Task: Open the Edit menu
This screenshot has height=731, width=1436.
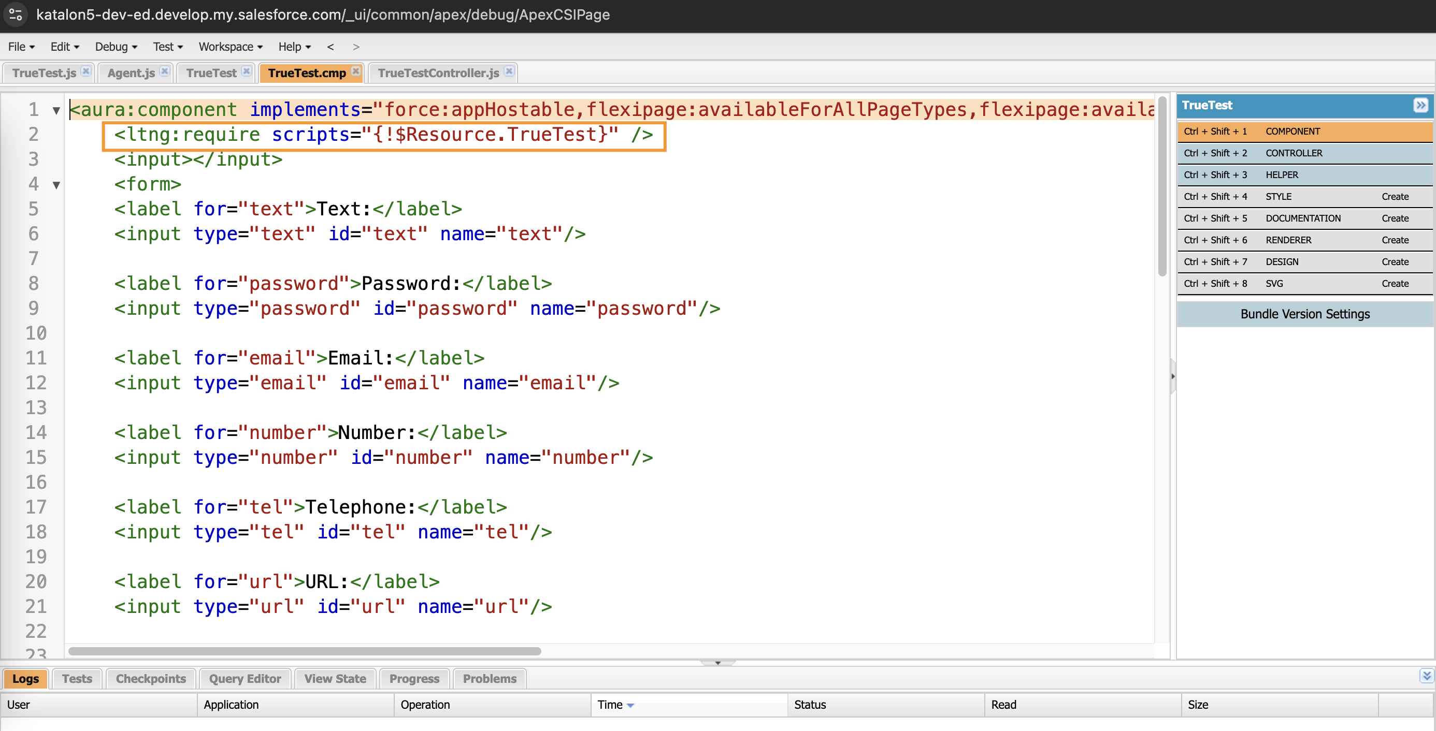Action: (65, 47)
